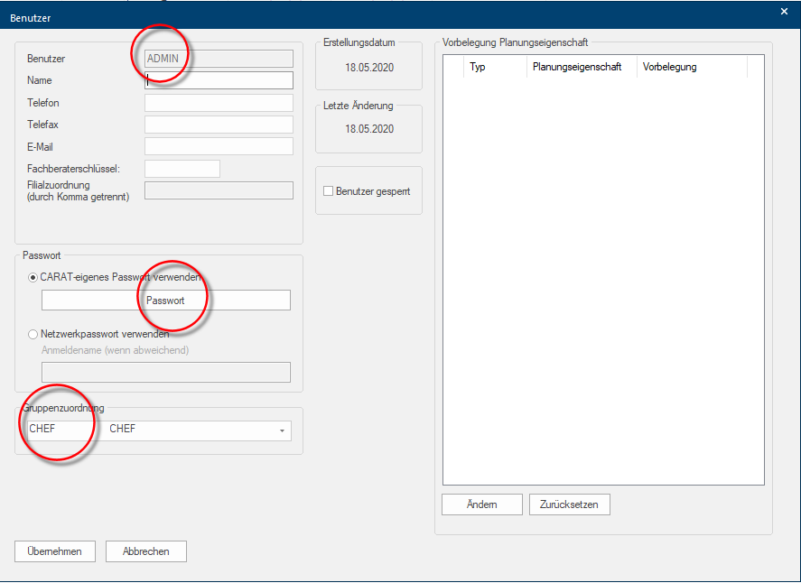801x583 pixels.
Task: Click the Vorbelegung column header
Action: point(691,67)
